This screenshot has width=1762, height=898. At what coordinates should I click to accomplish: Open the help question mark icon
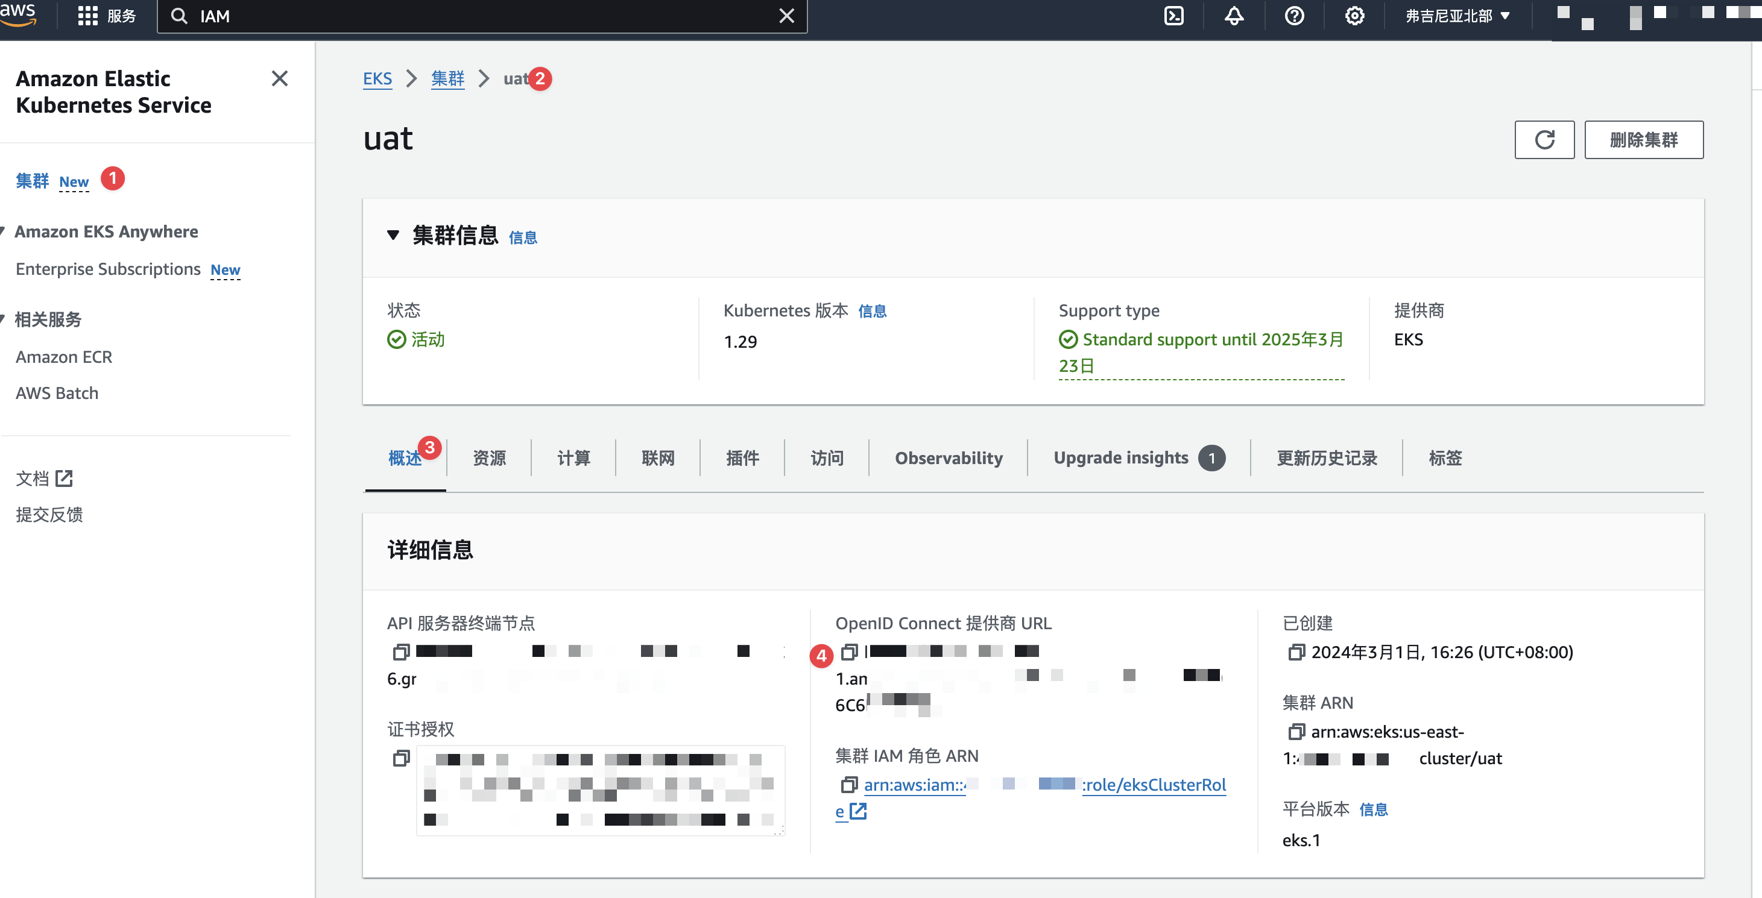click(x=1294, y=16)
